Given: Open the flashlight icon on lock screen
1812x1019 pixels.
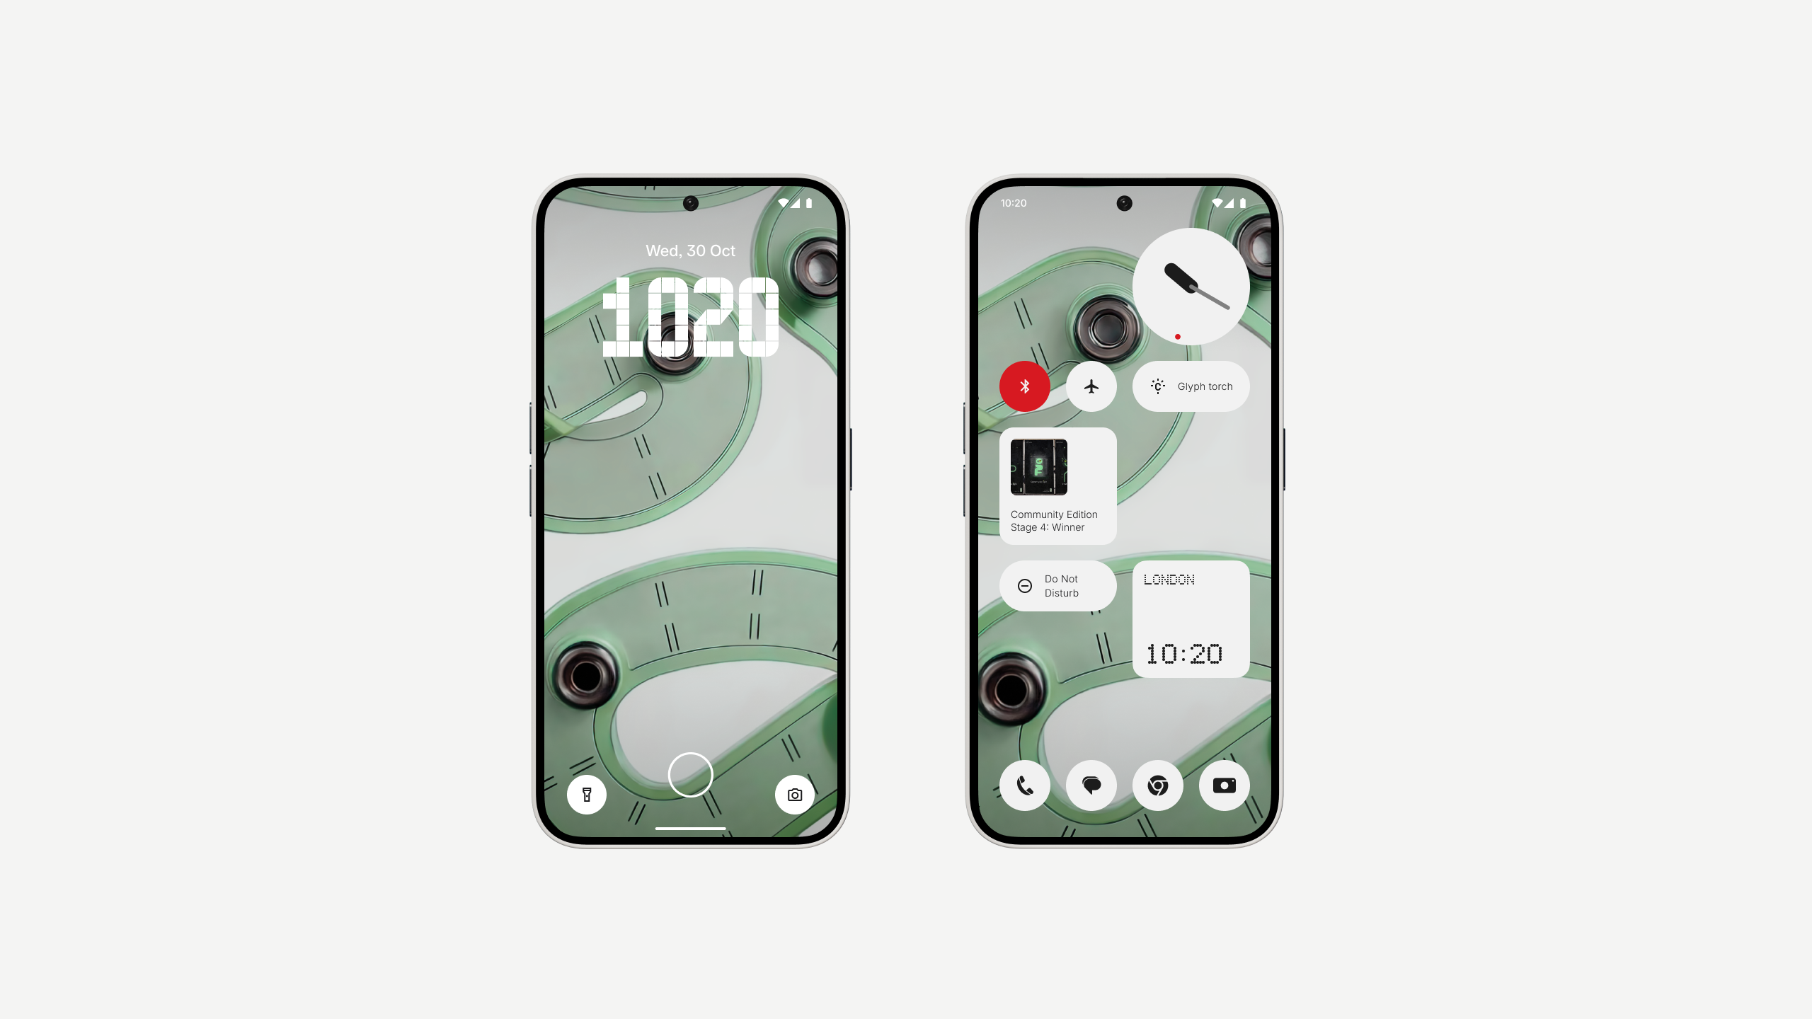Looking at the screenshot, I should pyautogui.click(x=587, y=795).
